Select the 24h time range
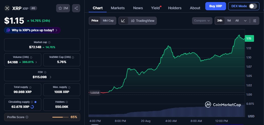 coord(220,21)
